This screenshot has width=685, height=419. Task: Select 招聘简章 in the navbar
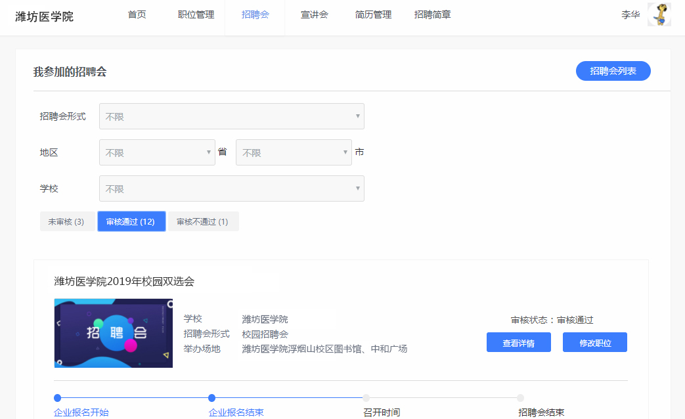[433, 14]
